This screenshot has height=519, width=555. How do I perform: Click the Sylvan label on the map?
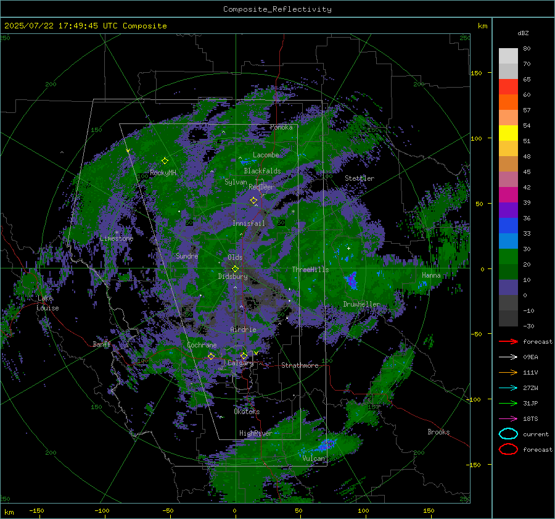[236, 182]
